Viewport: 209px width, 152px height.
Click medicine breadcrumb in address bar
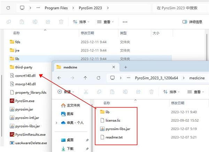tap(197, 78)
